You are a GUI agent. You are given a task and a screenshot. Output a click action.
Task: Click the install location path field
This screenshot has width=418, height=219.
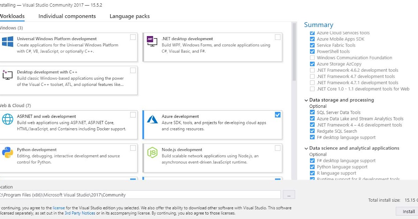(139, 195)
